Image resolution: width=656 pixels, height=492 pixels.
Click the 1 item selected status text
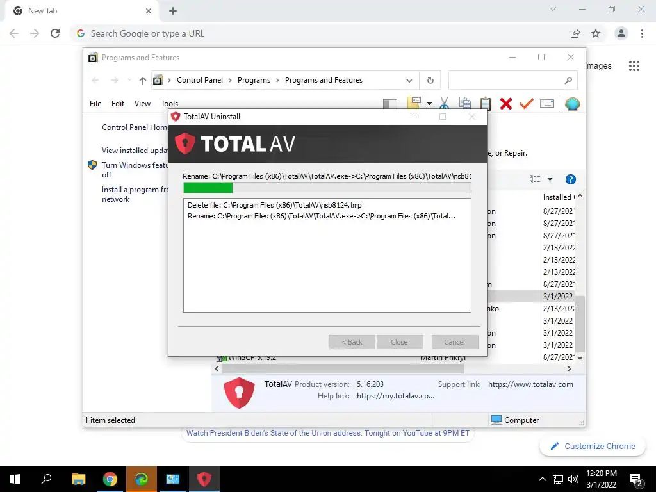tap(110, 420)
